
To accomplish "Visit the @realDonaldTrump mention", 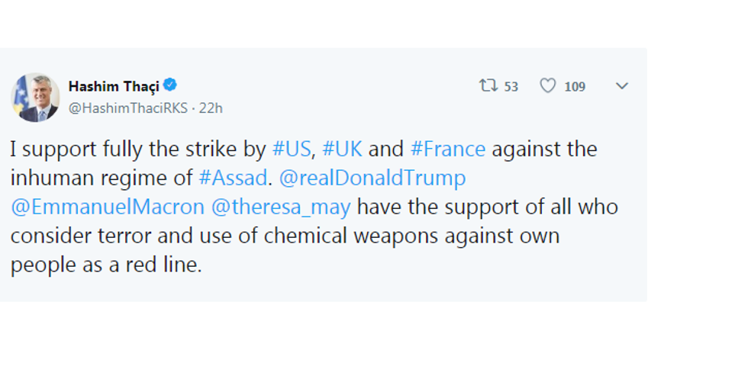I will (372, 178).
